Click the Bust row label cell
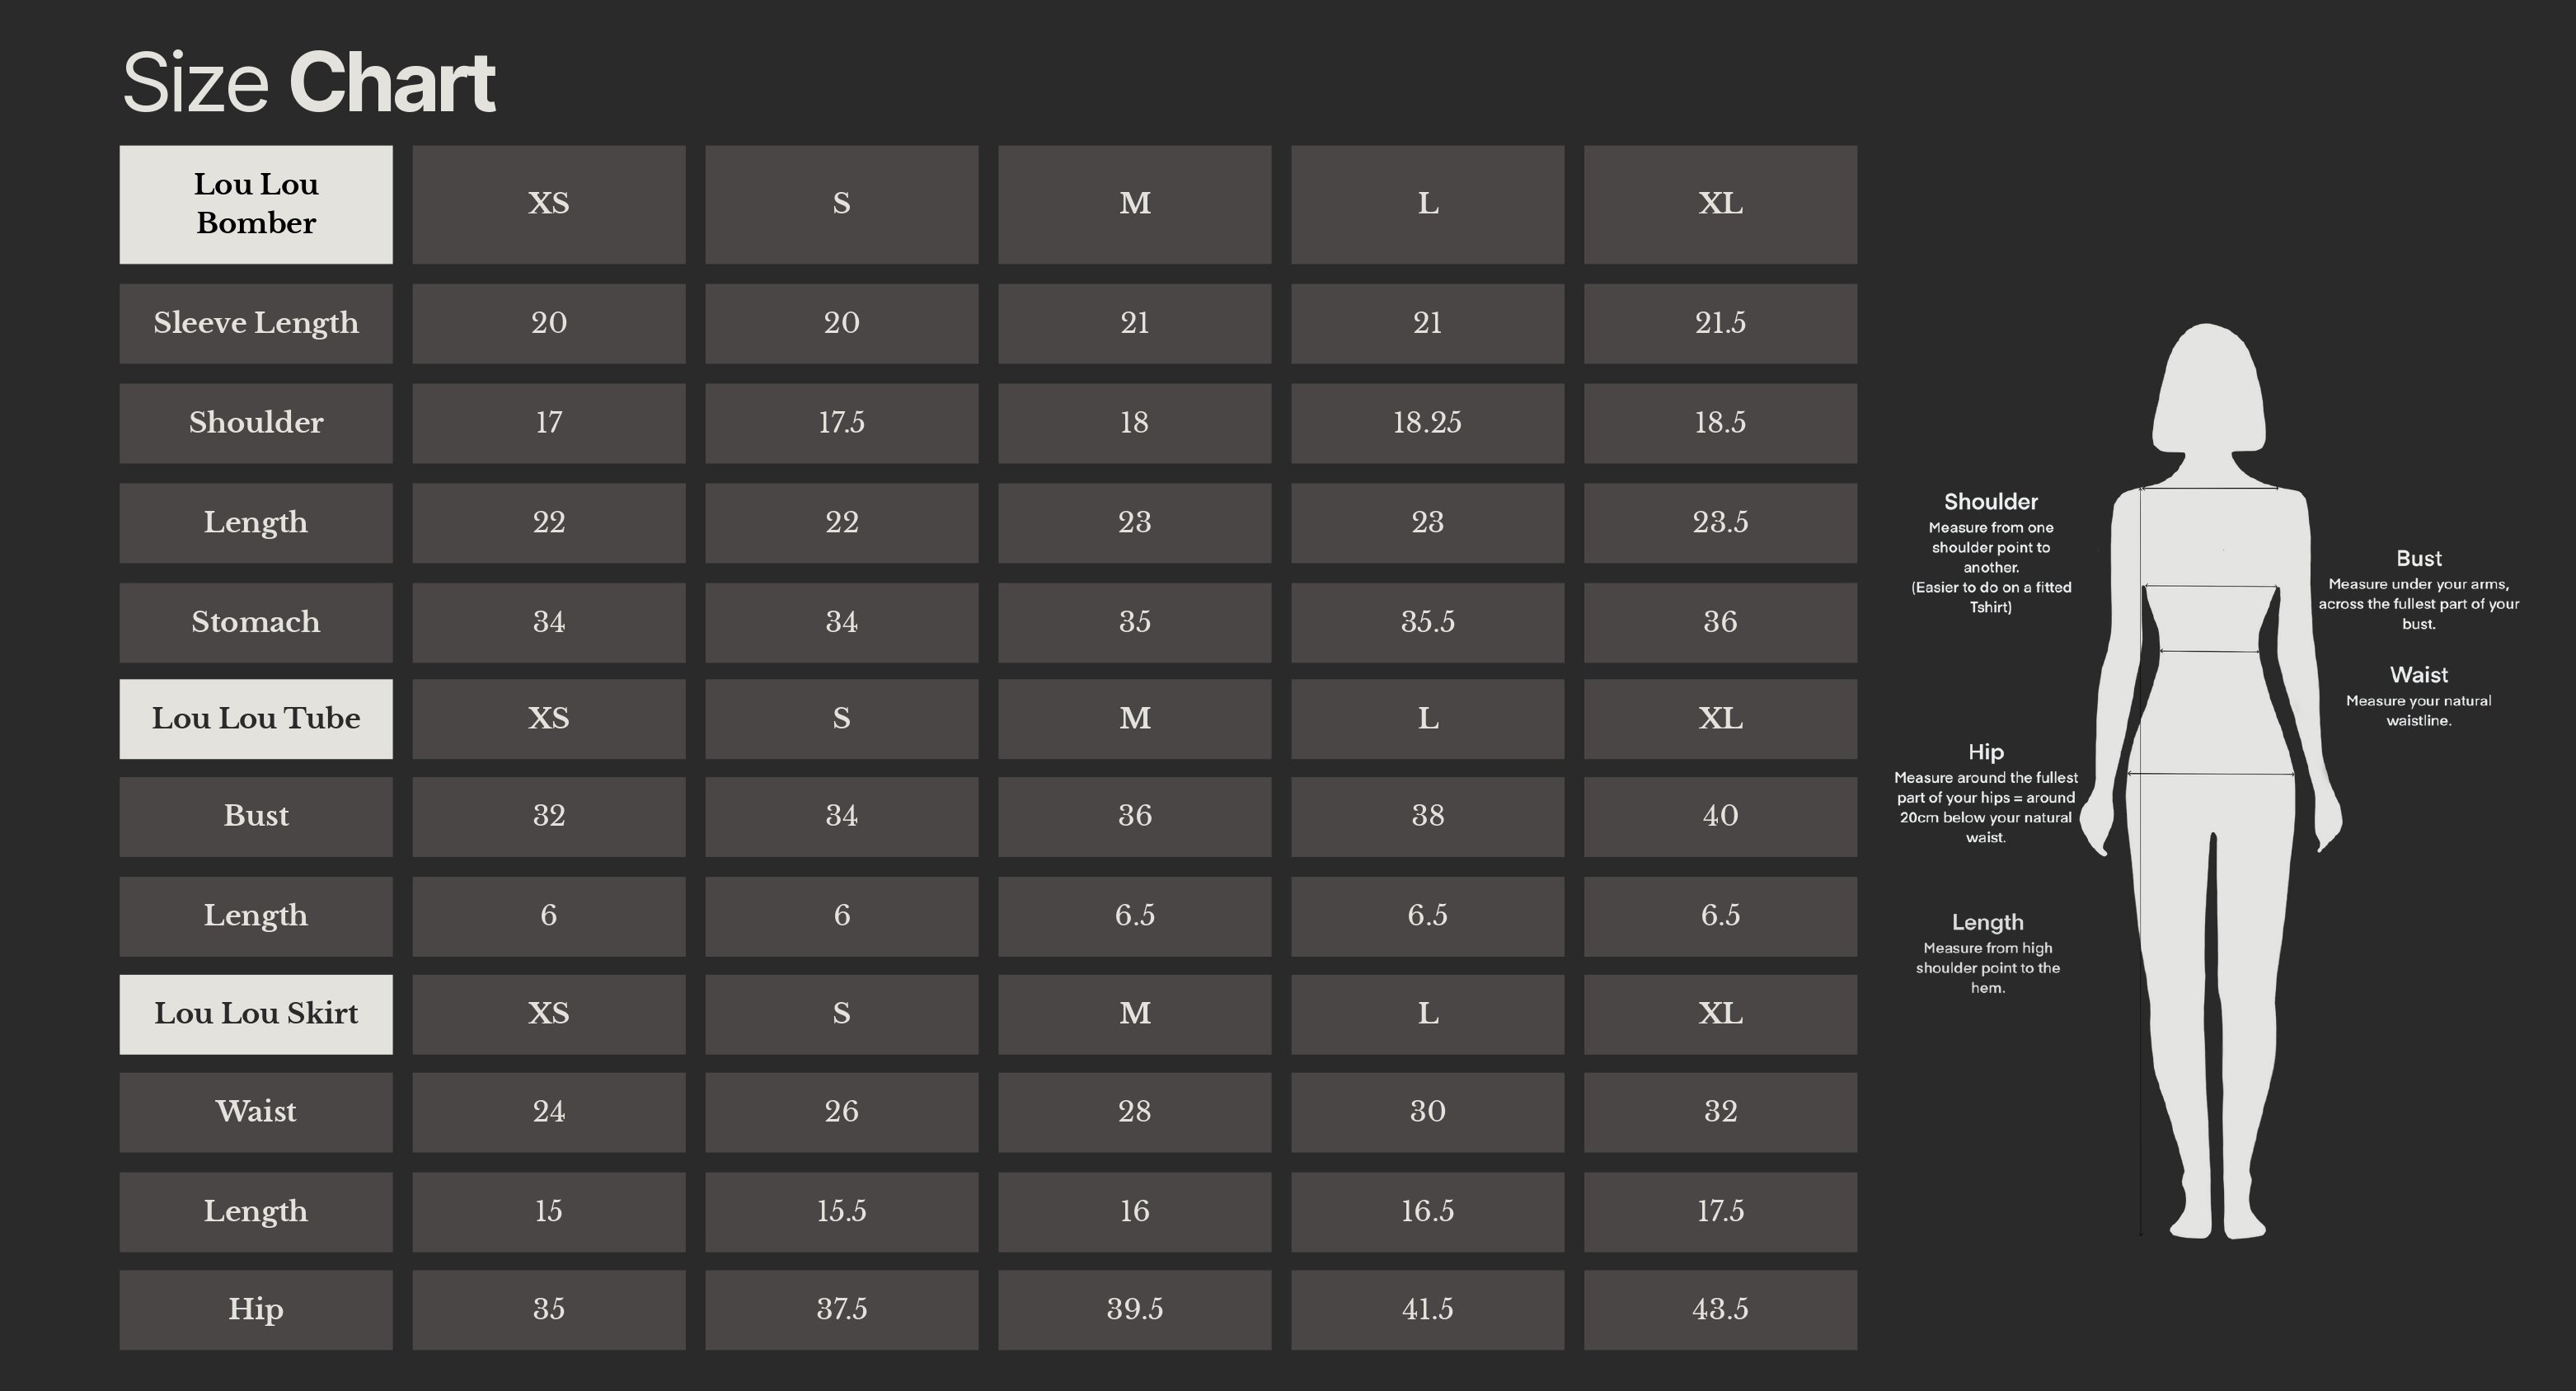2576x1391 pixels. pos(256,816)
